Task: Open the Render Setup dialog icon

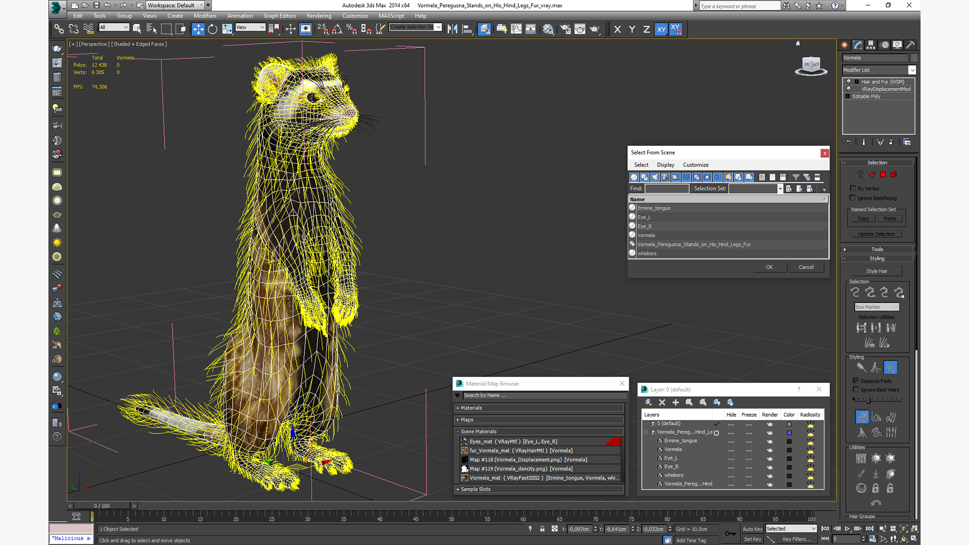Action: 565,29
